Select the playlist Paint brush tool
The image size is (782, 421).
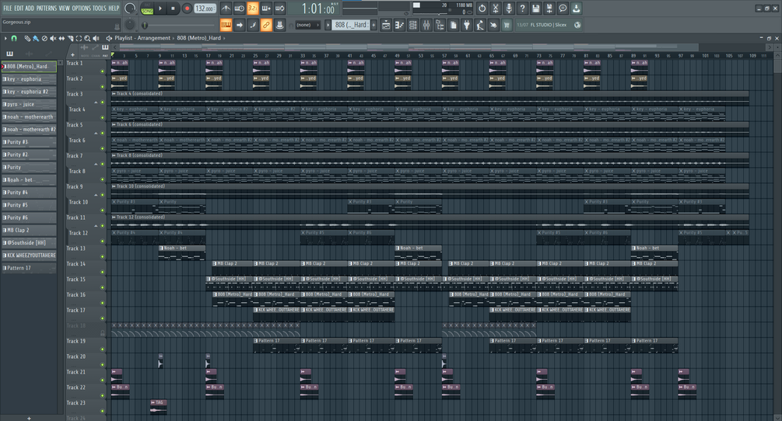pos(36,38)
